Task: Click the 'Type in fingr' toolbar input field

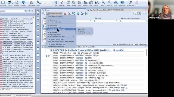Action: click(x=47, y=4)
